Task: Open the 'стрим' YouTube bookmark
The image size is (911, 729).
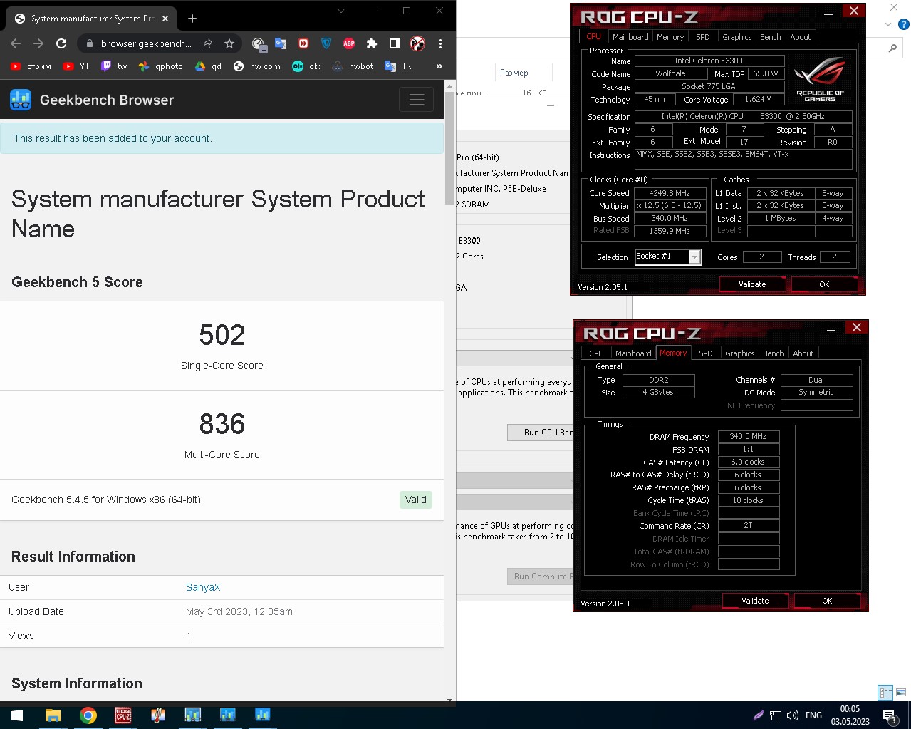Action: click(x=31, y=66)
